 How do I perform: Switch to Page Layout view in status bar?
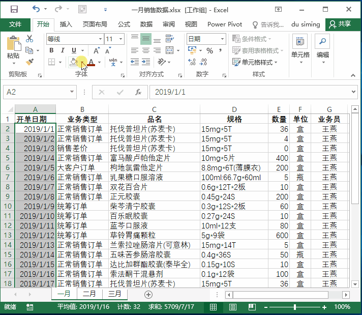(x=232, y=307)
